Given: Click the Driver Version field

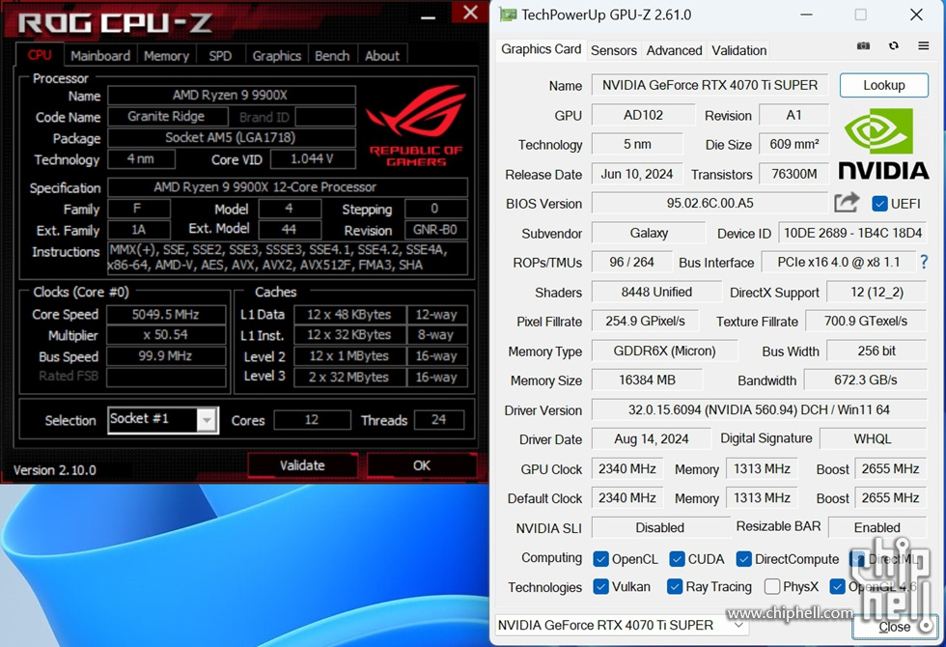Looking at the screenshot, I should pyautogui.click(x=759, y=409).
